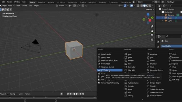Play the animation in reverse
The image size is (182, 102).
coord(74,94)
